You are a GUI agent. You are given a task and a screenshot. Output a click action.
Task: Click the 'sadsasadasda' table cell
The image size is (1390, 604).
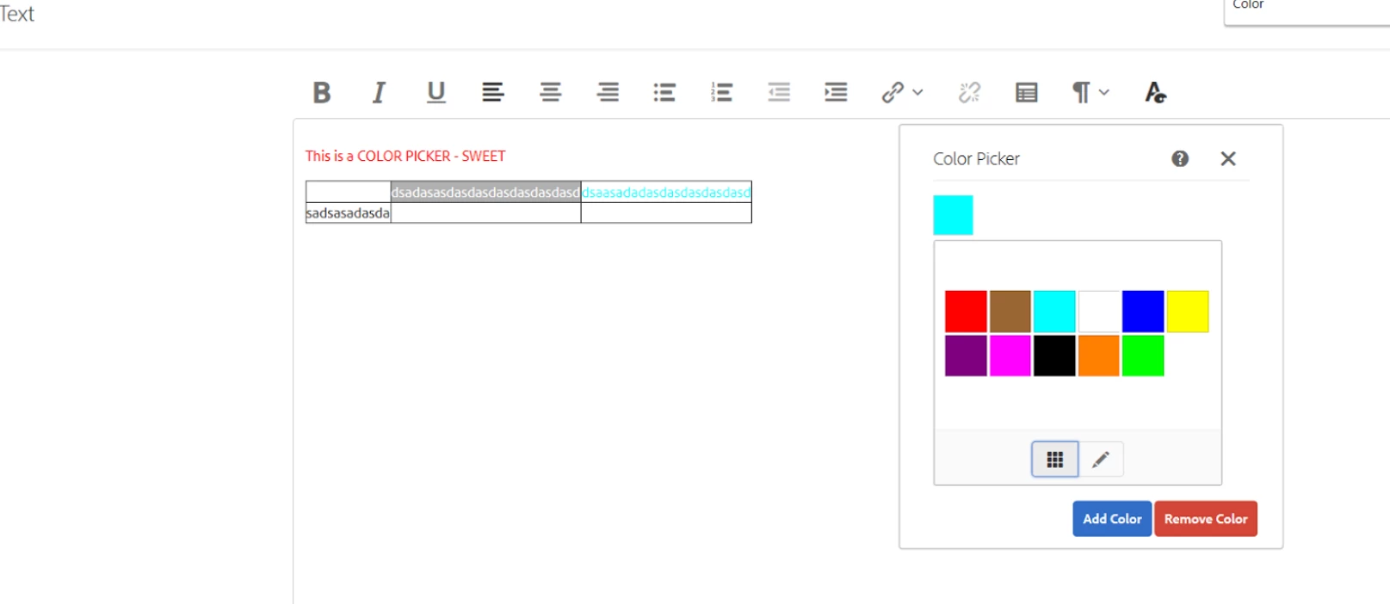click(349, 213)
